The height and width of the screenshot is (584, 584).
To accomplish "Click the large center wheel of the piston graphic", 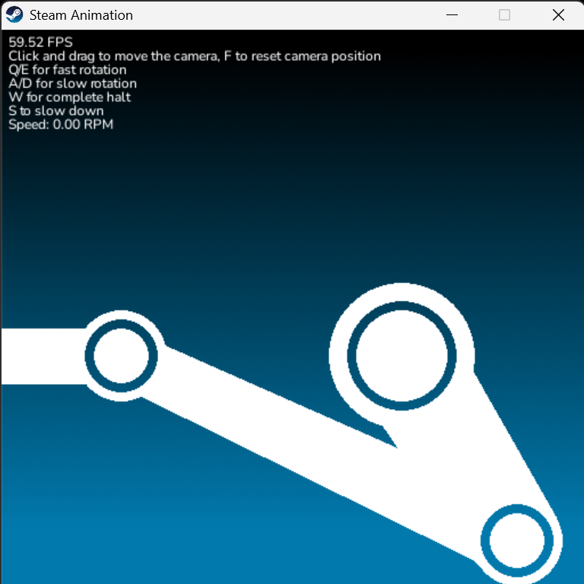I will coord(401,356).
